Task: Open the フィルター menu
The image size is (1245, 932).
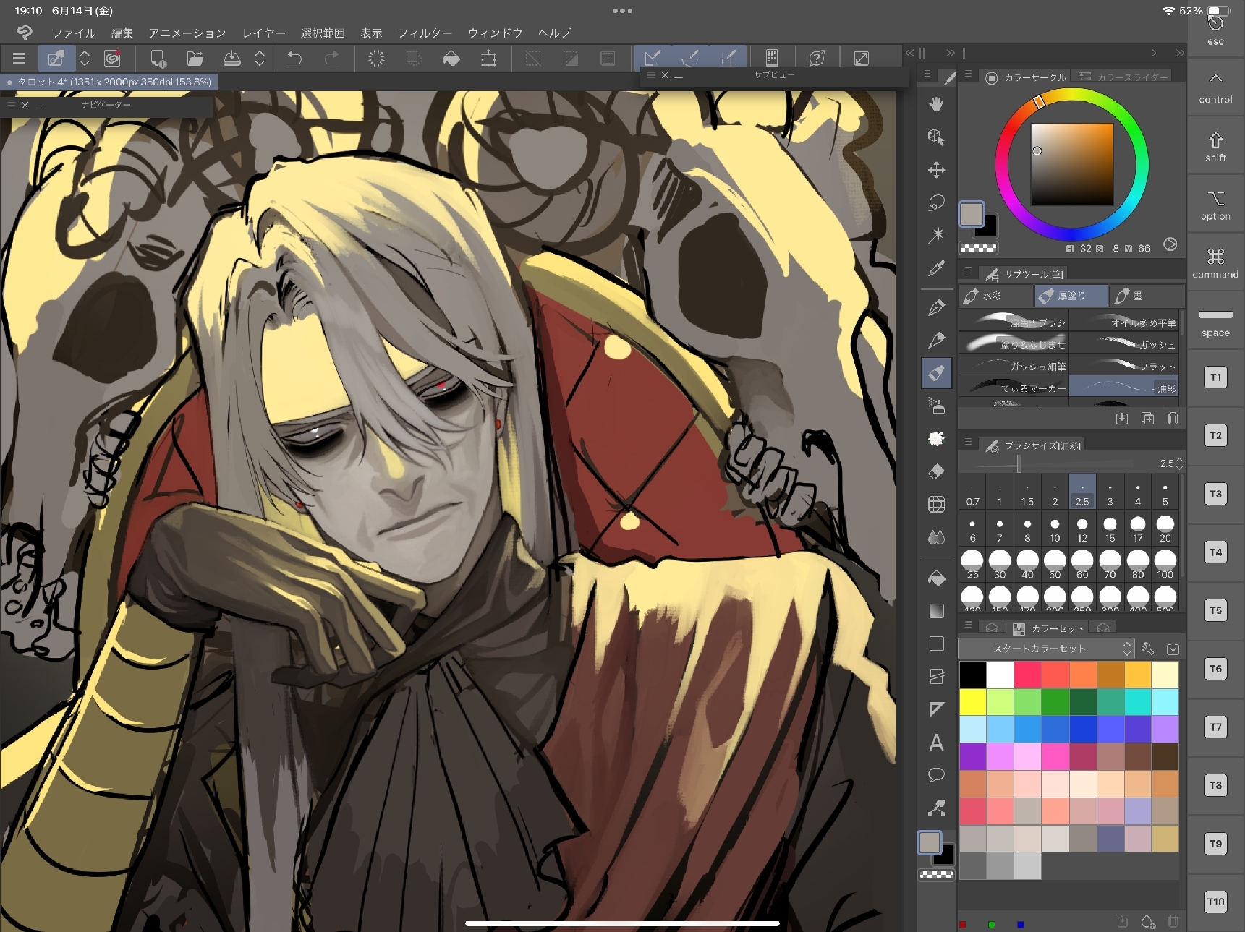Action: 425,33
